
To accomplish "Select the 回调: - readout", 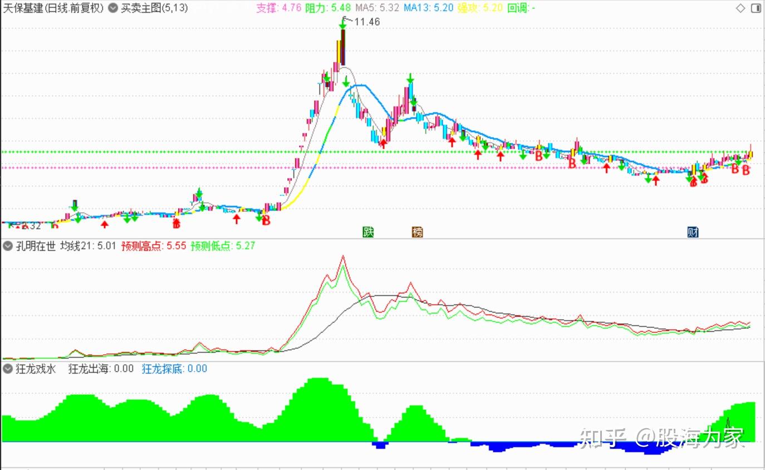I will (521, 8).
